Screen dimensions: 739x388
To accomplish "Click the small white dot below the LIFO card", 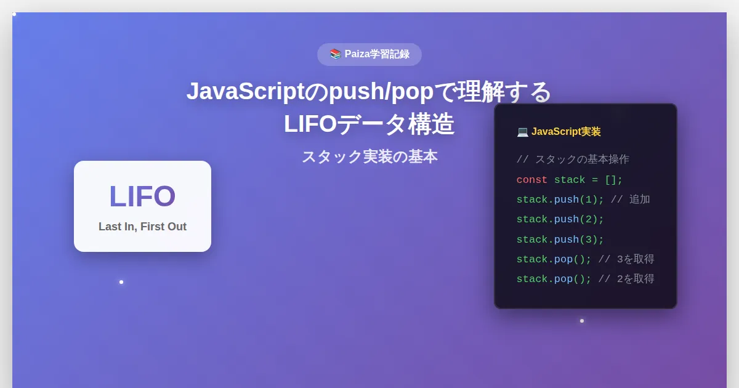I will [121, 282].
